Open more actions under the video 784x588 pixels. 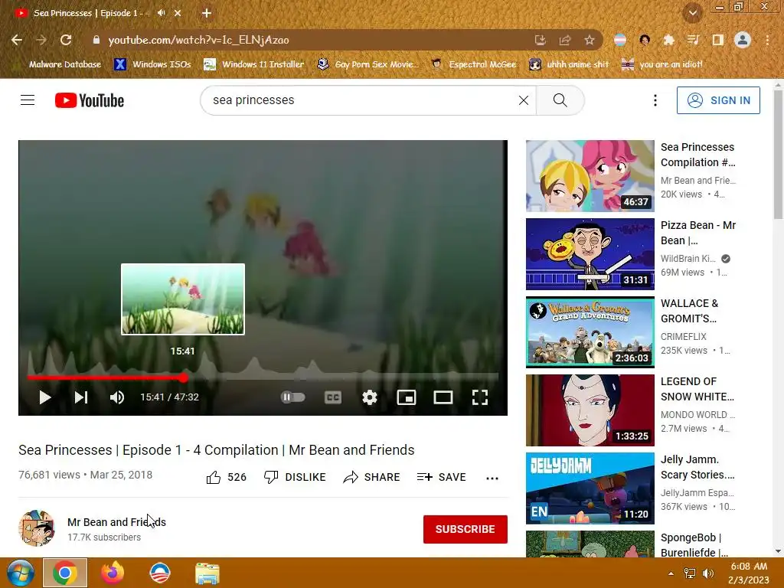click(492, 478)
